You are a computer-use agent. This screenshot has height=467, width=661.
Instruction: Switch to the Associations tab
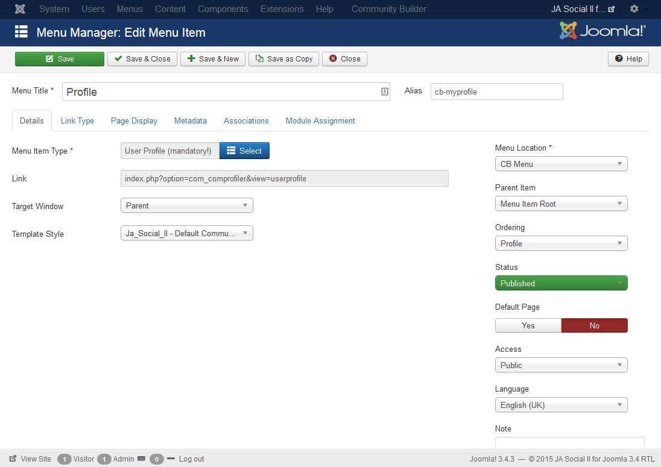coord(246,121)
